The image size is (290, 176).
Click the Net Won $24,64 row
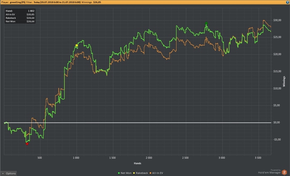20,21
